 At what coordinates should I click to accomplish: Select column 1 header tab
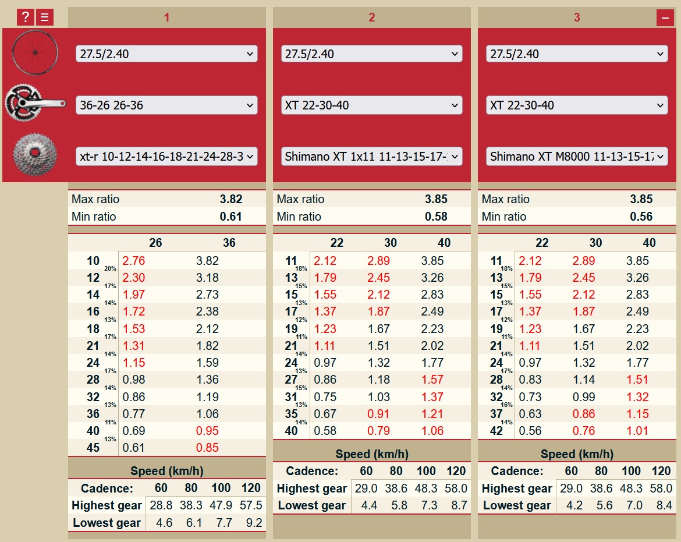(166, 17)
